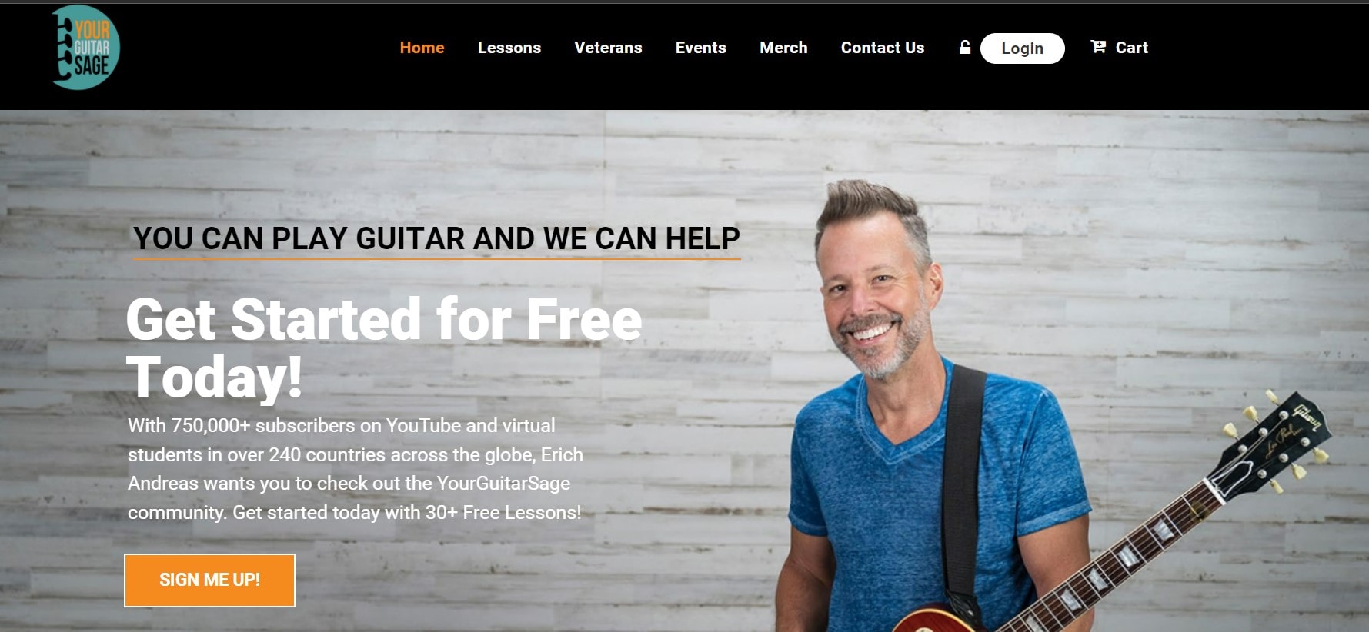Click the white Login button
This screenshot has width=1369, height=632.
[1022, 48]
